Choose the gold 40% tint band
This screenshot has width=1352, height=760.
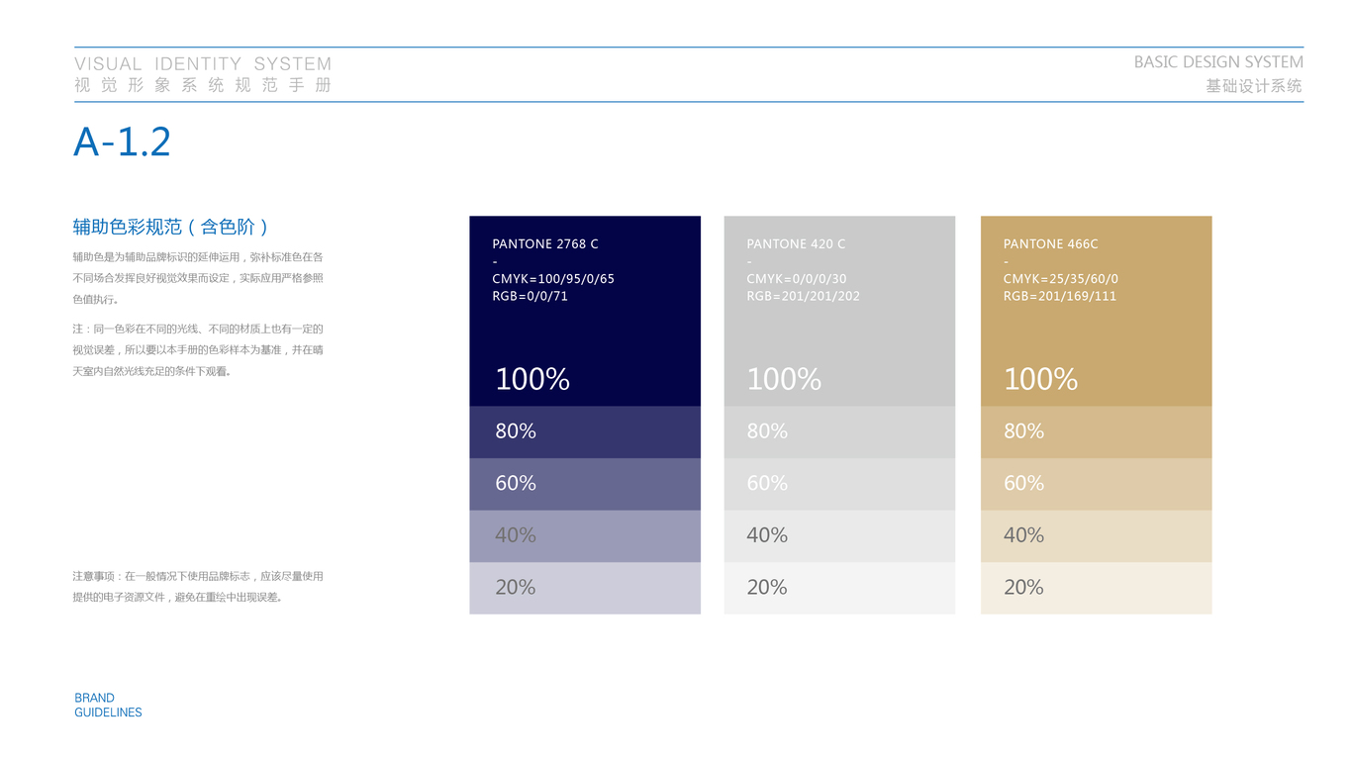[x=1096, y=536]
